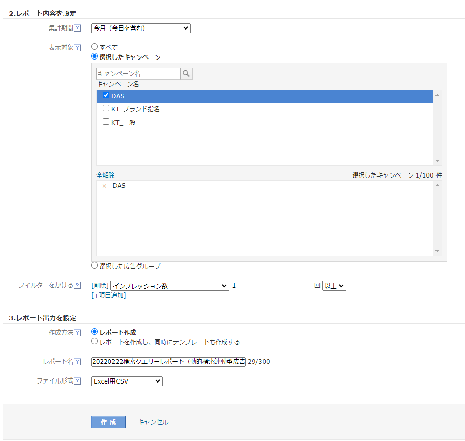Open the インプレッション数 filter dropdown

[169, 286]
